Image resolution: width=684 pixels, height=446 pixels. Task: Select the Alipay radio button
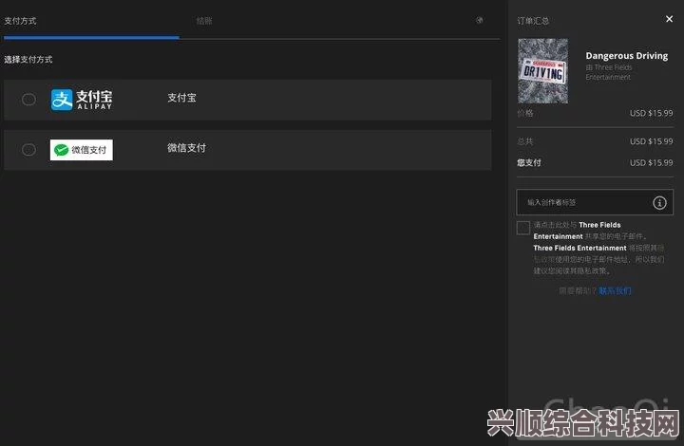click(28, 100)
